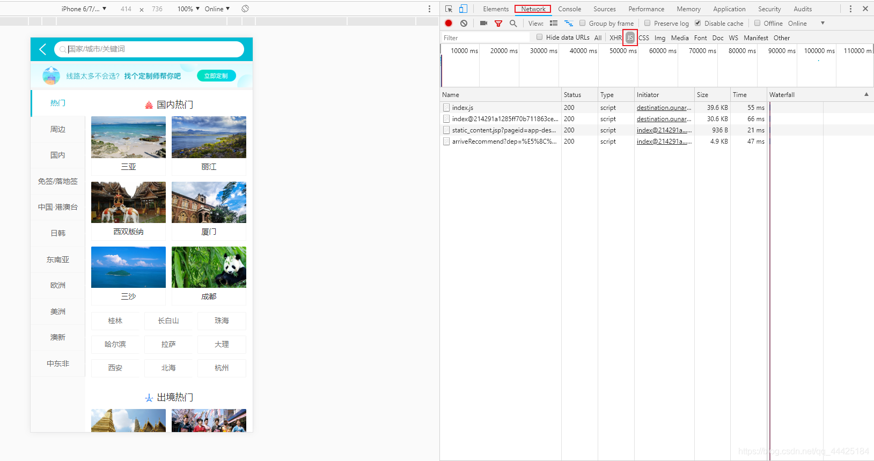Image resolution: width=874 pixels, height=461 pixels.
Task: Click the capture screenshots camera icon
Action: tap(483, 23)
